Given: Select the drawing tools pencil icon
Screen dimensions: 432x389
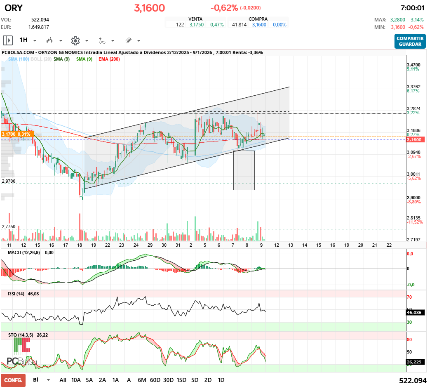Looking at the screenshot, I should [x=129, y=40].
